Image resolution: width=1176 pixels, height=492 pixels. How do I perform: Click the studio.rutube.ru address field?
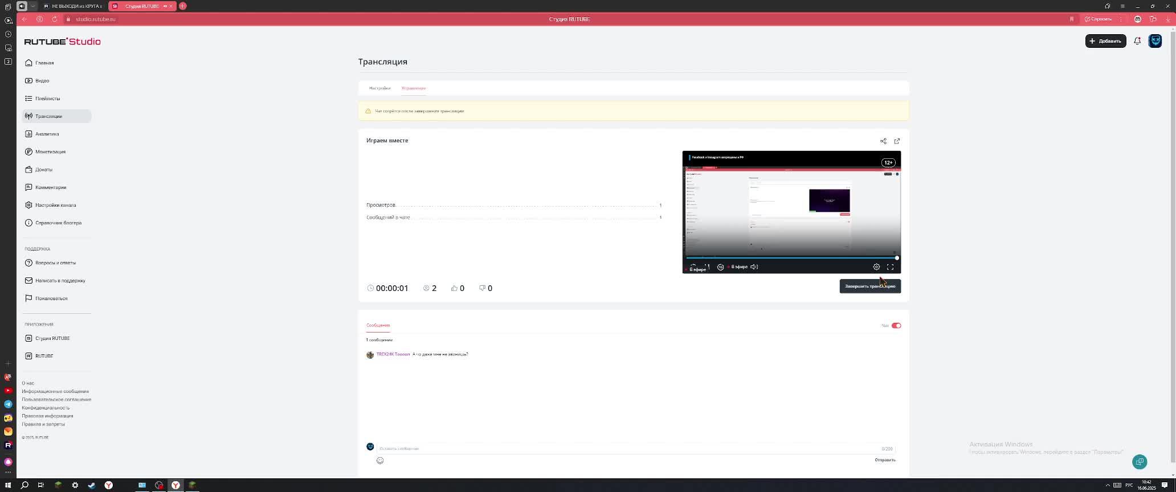tap(95, 19)
